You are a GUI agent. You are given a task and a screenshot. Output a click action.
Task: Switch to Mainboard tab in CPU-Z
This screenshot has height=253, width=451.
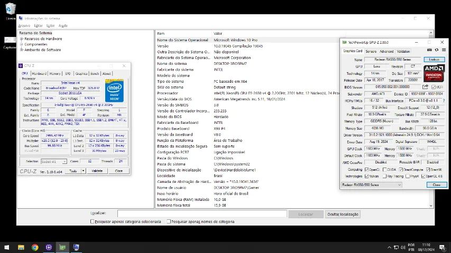pos(39,74)
